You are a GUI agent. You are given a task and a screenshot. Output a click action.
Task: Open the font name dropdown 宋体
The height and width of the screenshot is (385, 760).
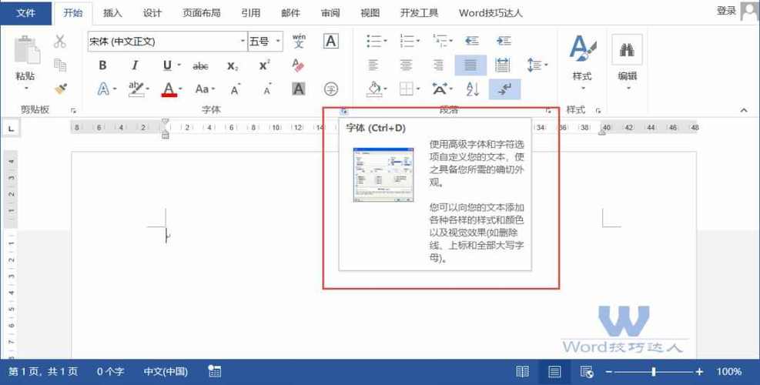(243, 42)
